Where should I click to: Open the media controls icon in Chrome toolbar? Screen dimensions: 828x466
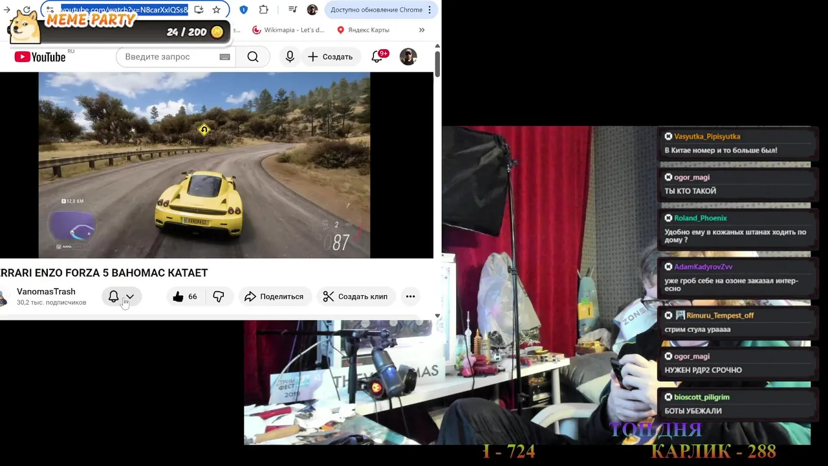pyautogui.click(x=292, y=10)
